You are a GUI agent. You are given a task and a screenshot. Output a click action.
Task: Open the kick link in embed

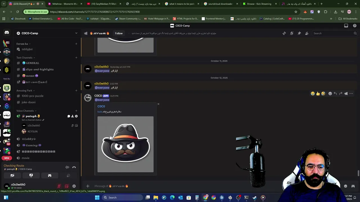pos(100,112)
